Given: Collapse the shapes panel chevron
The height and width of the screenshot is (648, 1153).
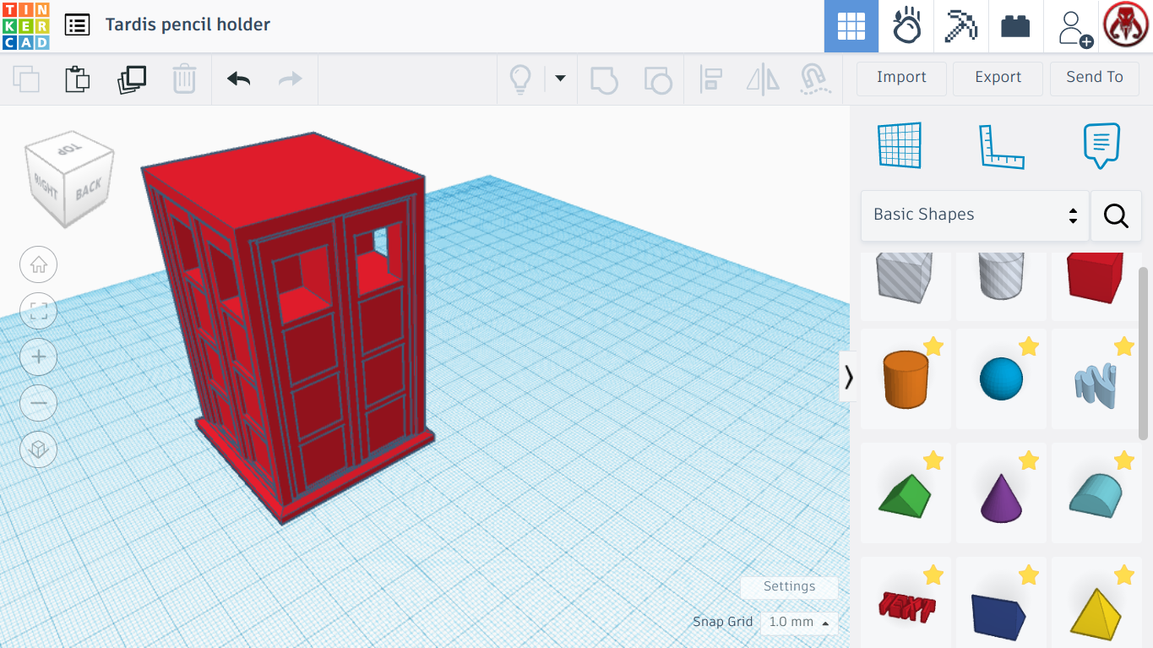Looking at the screenshot, I should point(848,376).
